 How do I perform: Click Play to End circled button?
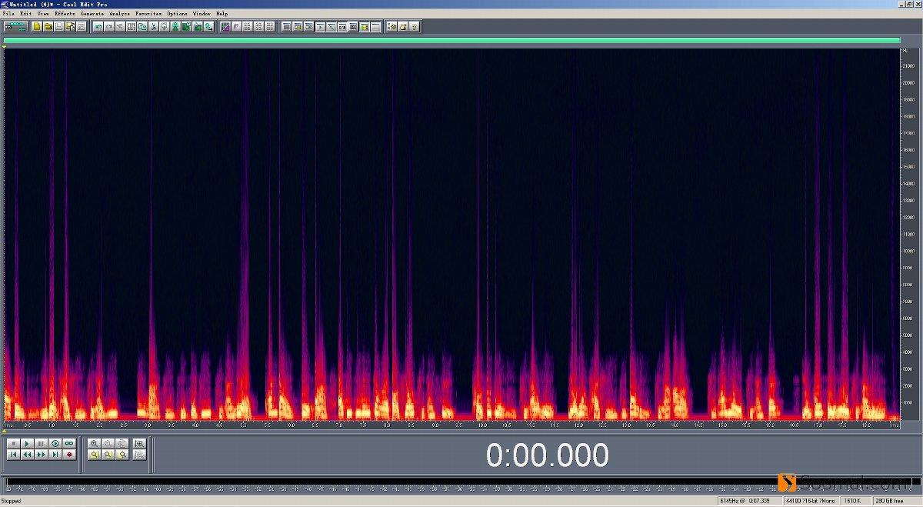pyautogui.click(x=55, y=444)
